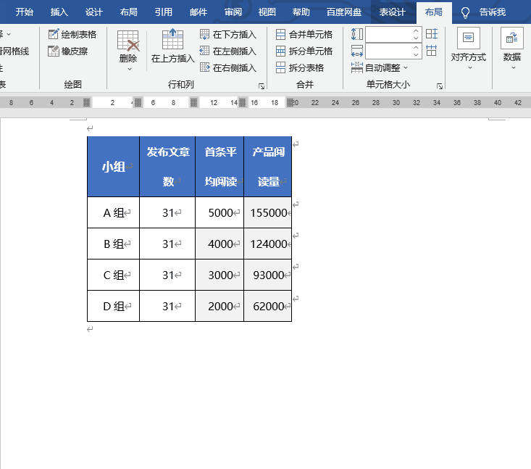Viewport: 531px width, 469px height.
Task: Expand the 自动调整 autofit menu
Action: [x=380, y=67]
